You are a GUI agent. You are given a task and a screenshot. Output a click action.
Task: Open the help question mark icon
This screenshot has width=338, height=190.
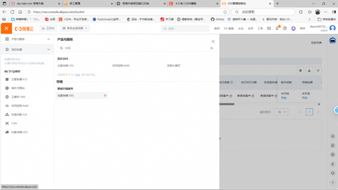point(285,28)
